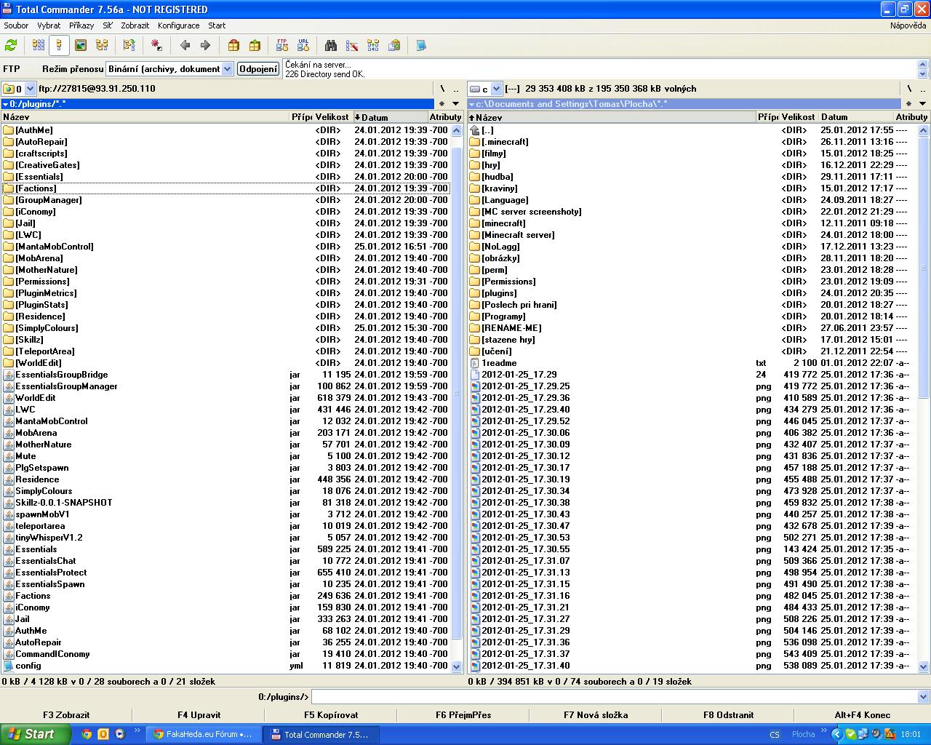Open the left panel drive dropdown
This screenshot has width=931, height=745.
pos(30,89)
